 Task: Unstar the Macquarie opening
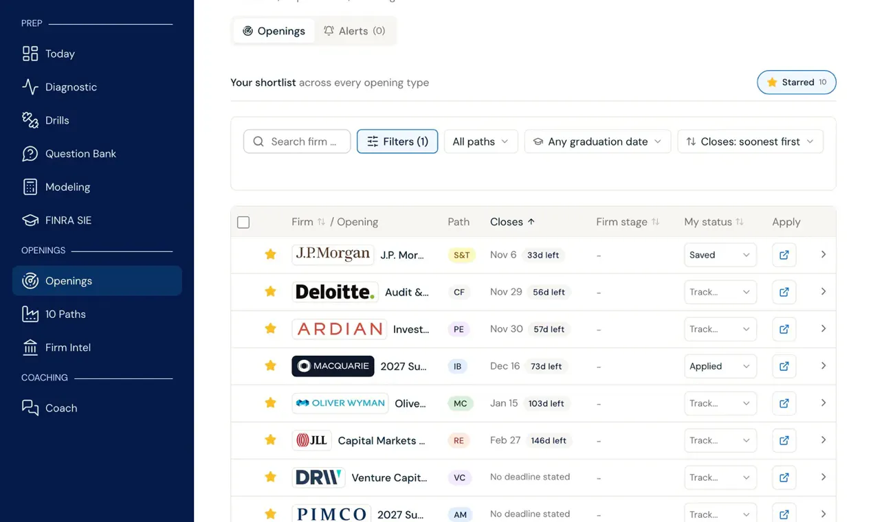[x=271, y=365]
